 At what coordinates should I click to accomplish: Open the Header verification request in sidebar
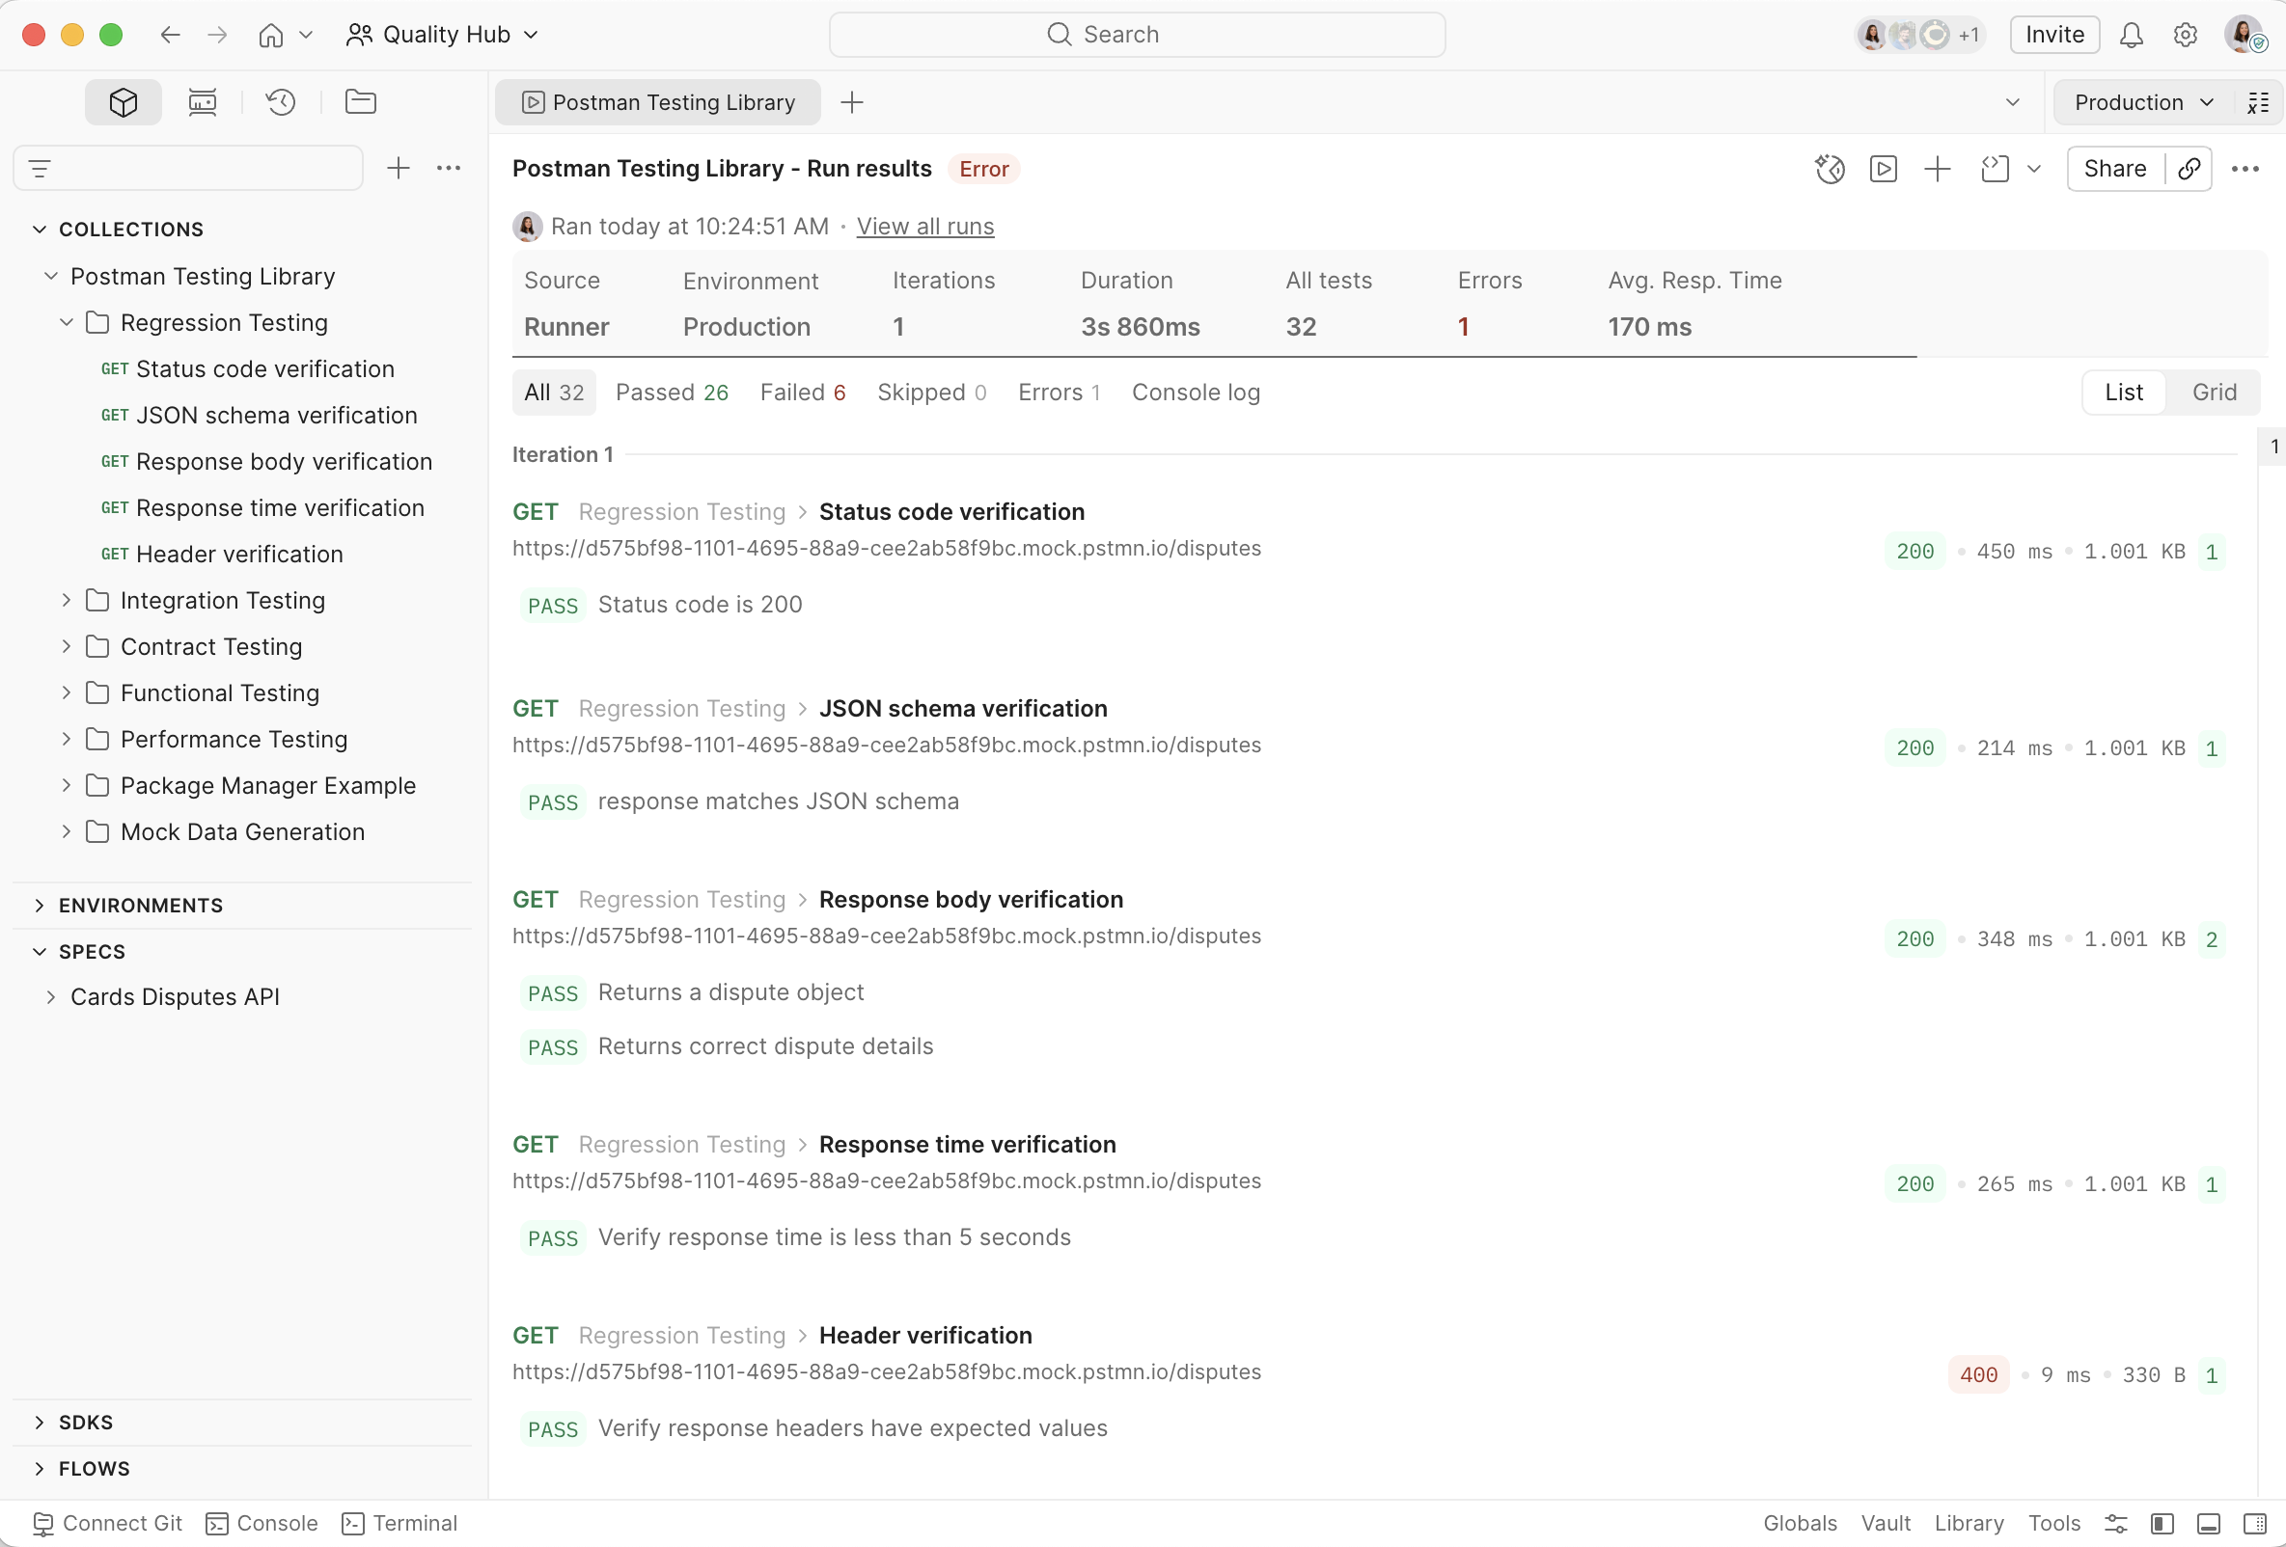(x=239, y=554)
